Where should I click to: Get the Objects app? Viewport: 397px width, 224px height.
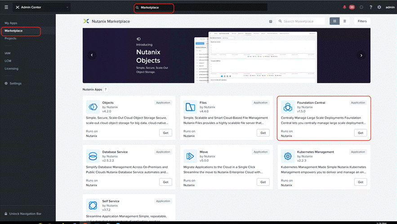point(165,133)
